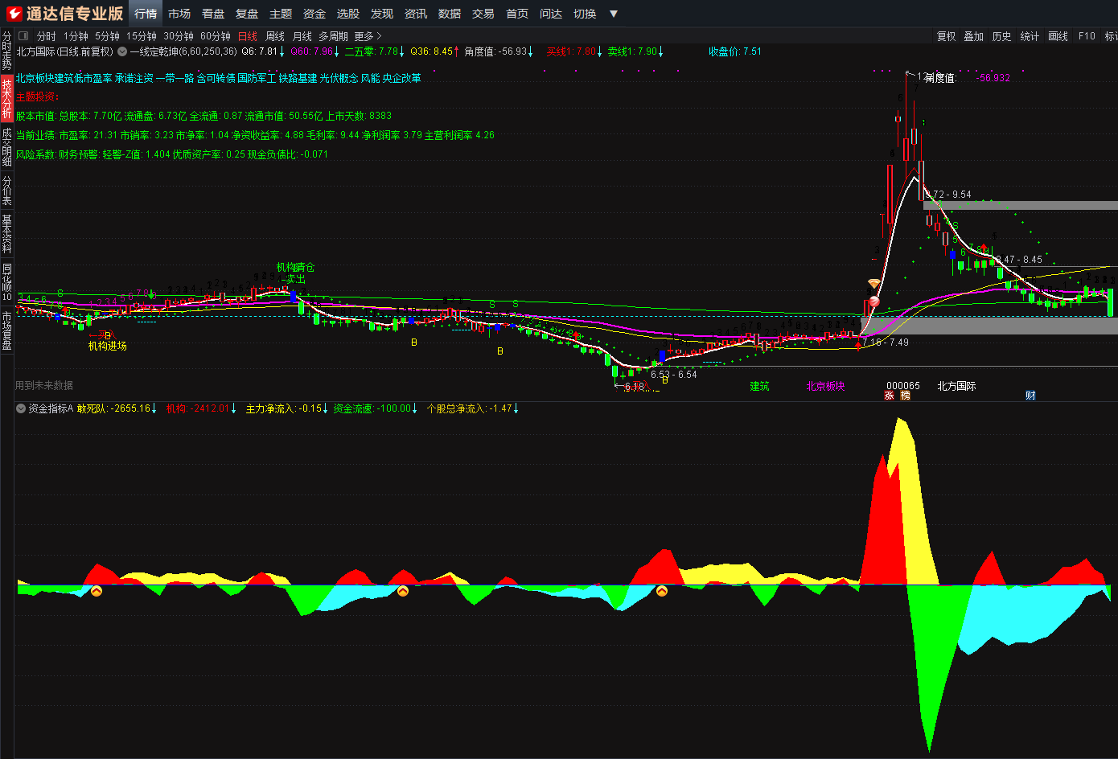
Task: Select the 日线 daily period
Action: 248,36
